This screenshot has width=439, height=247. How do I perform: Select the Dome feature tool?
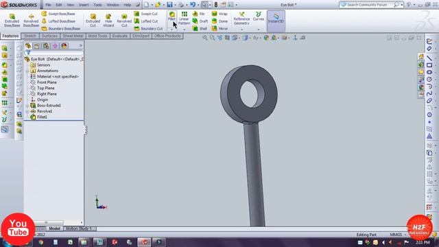[219, 21]
